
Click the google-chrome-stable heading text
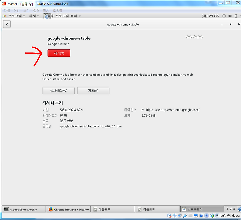(69, 38)
